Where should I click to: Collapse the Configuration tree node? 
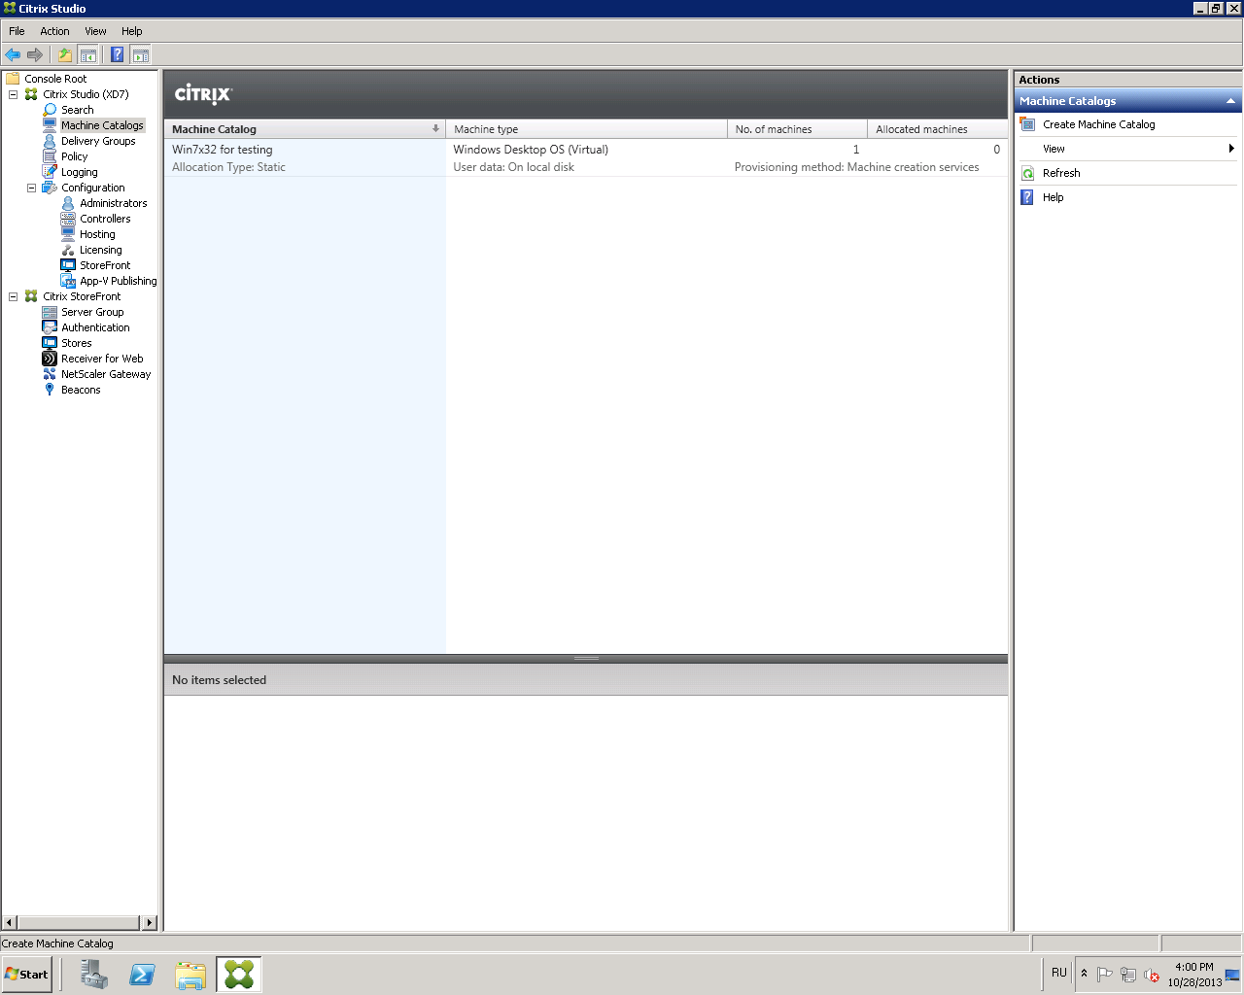point(32,188)
